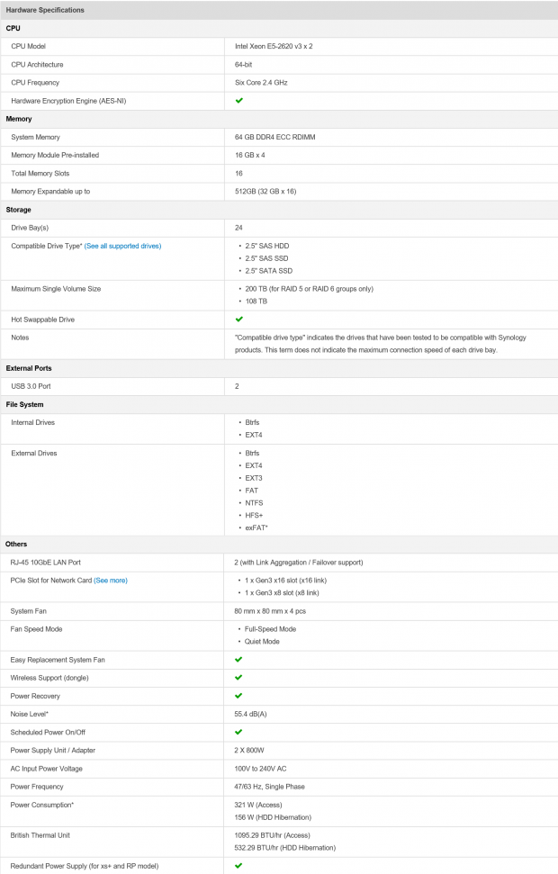Select the British Thermal Unit label
This screenshot has width=558, height=874.
pyautogui.click(x=40, y=835)
